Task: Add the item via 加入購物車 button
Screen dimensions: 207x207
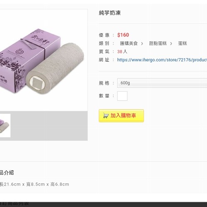Action: (121, 116)
